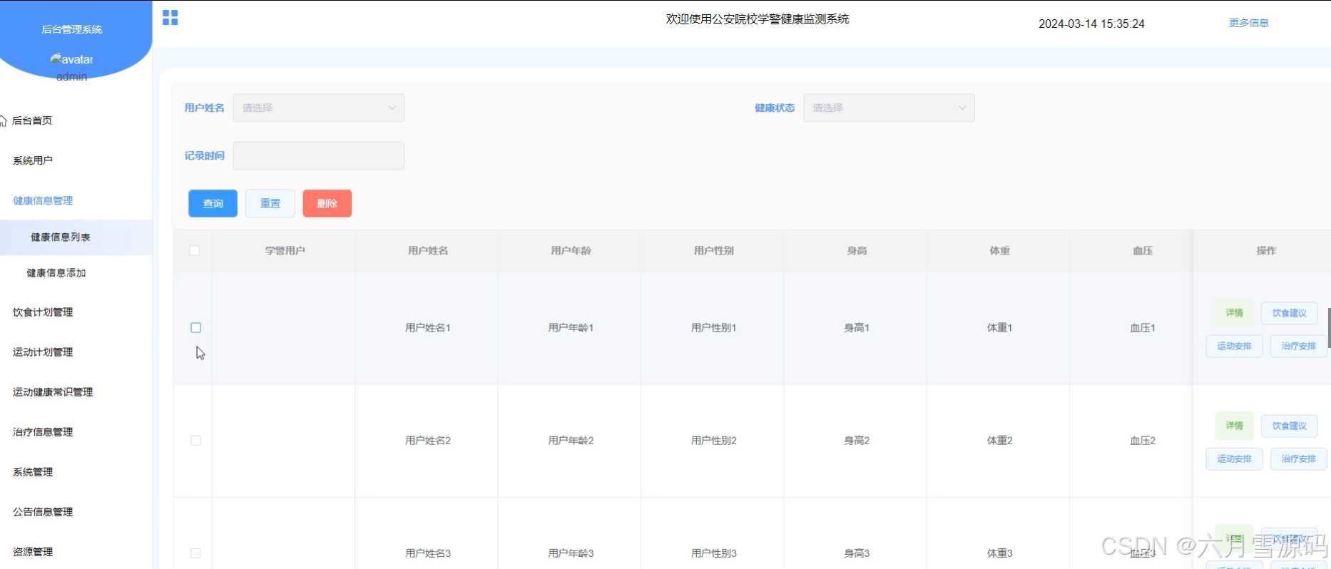Screen dimensions: 1331x569
Task: Click 饮食建议 button in 用户姓名2 row
Action: (1289, 426)
